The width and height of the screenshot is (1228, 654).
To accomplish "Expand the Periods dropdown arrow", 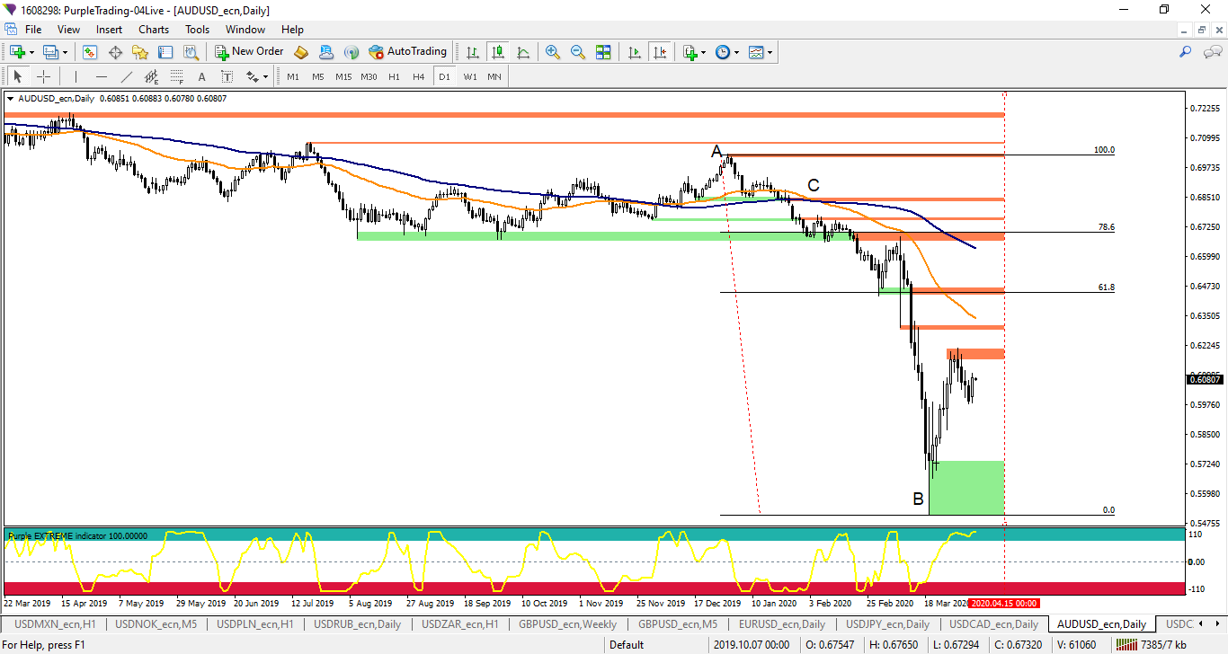I will click(736, 52).
